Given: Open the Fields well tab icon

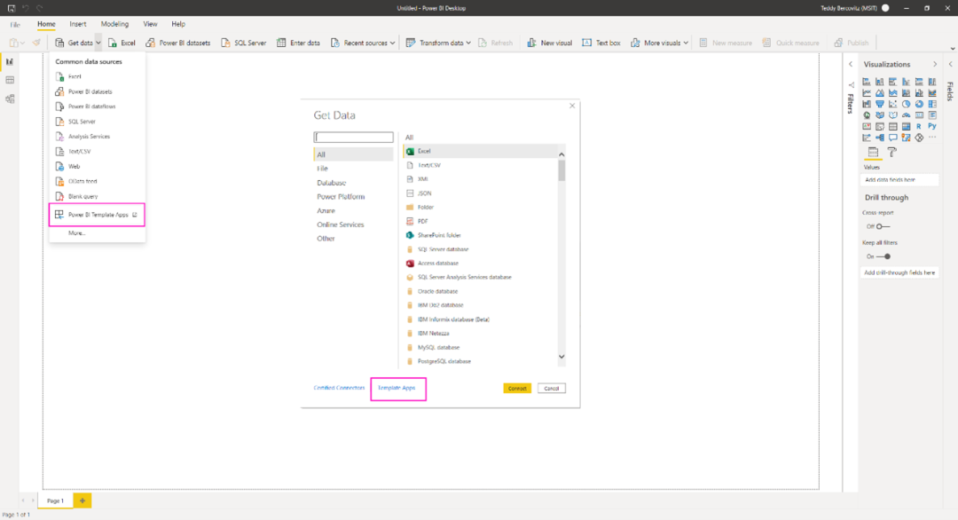Looking at the screenshot, I should click(x=873, y=152).
